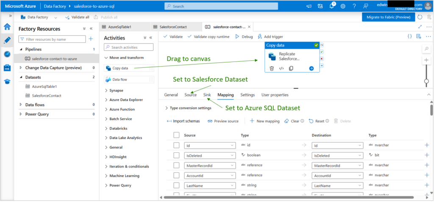This screenshot has height=202, width=434.
Task: Tick the checkbox for IsDeleted mapping
Action: point(176,155)
